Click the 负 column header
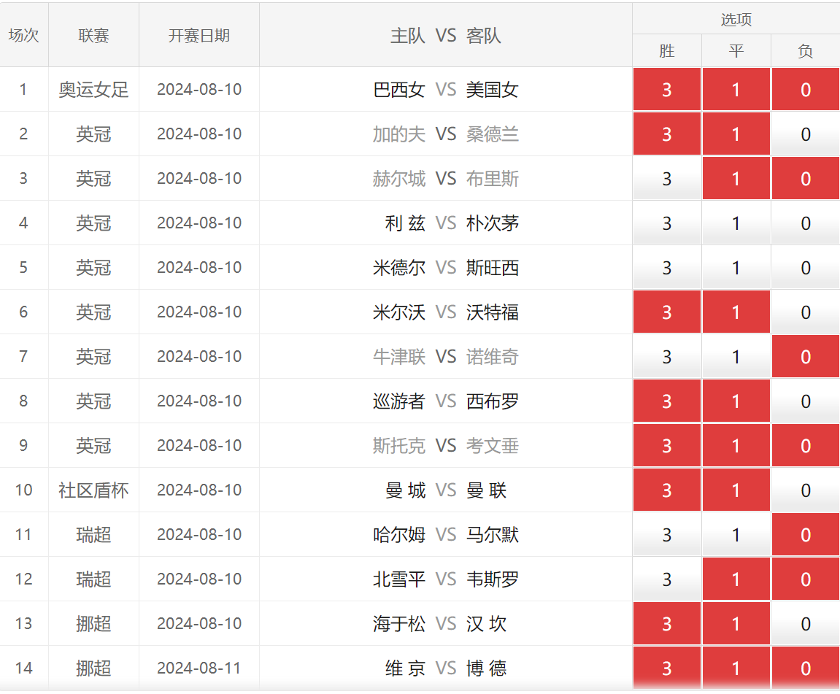 [806, 51]
